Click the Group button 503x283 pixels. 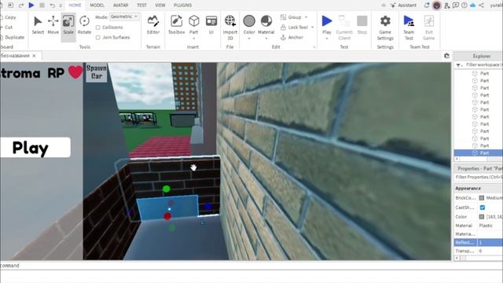tap(291, 17)
